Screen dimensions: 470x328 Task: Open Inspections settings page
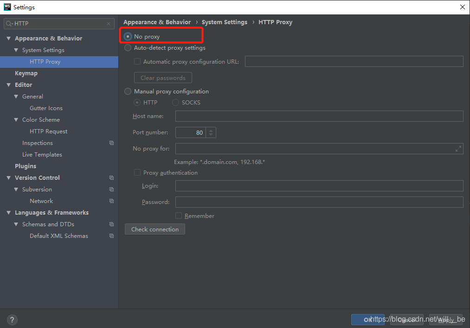[38, 143]
